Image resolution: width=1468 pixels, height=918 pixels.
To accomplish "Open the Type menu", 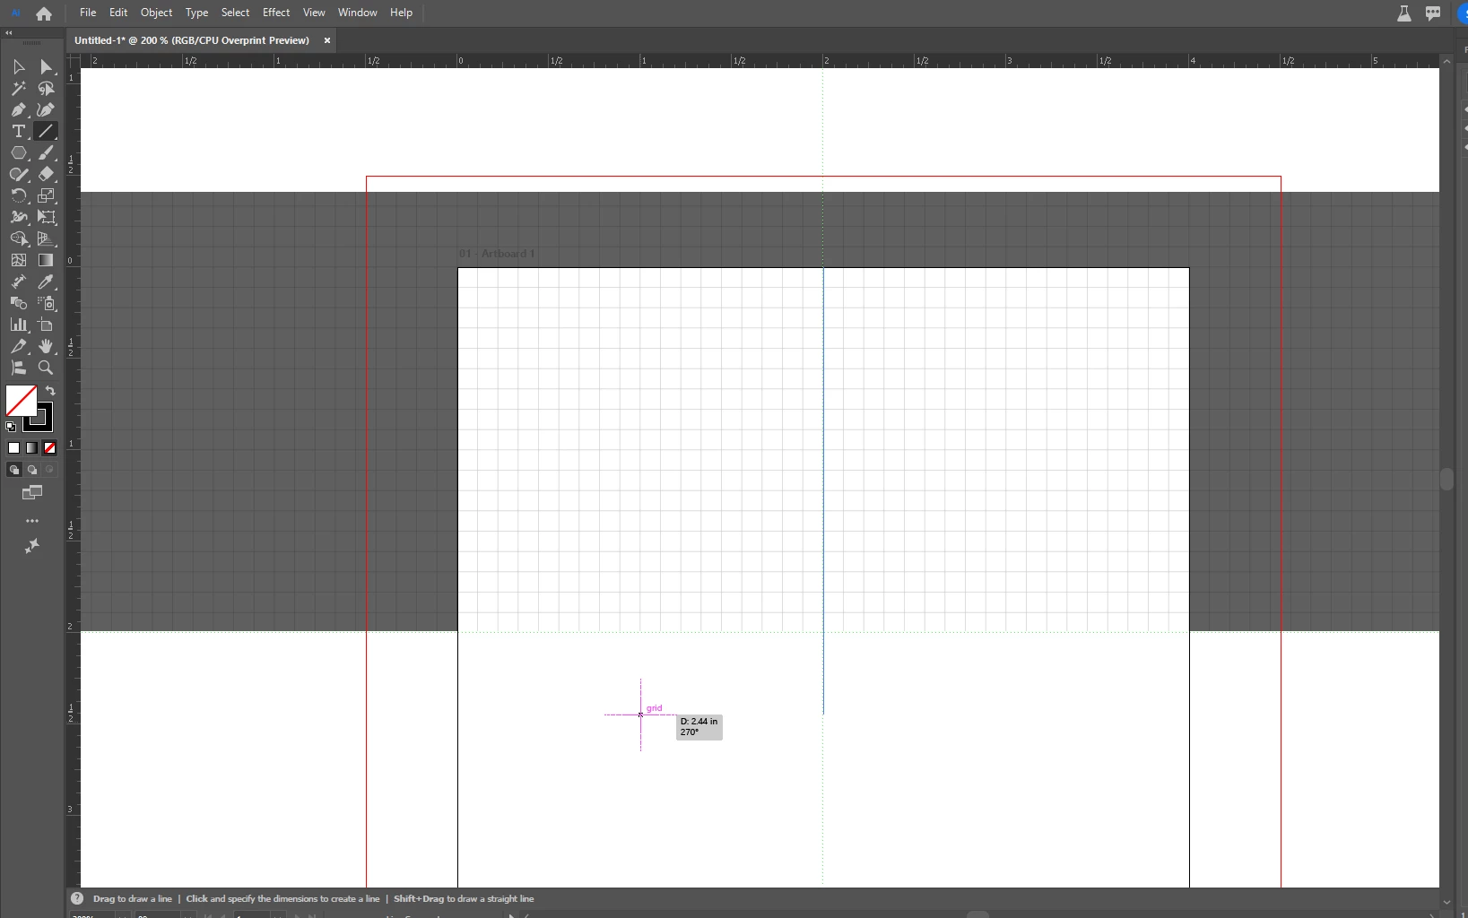I will pyautogui.click(x=196, y=13).
